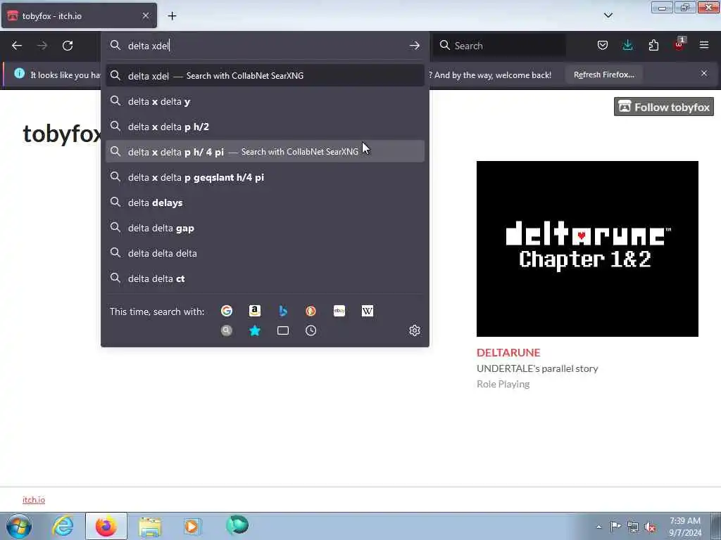
Task: Choose suggestion 'delta delays'
Action: 265,202
